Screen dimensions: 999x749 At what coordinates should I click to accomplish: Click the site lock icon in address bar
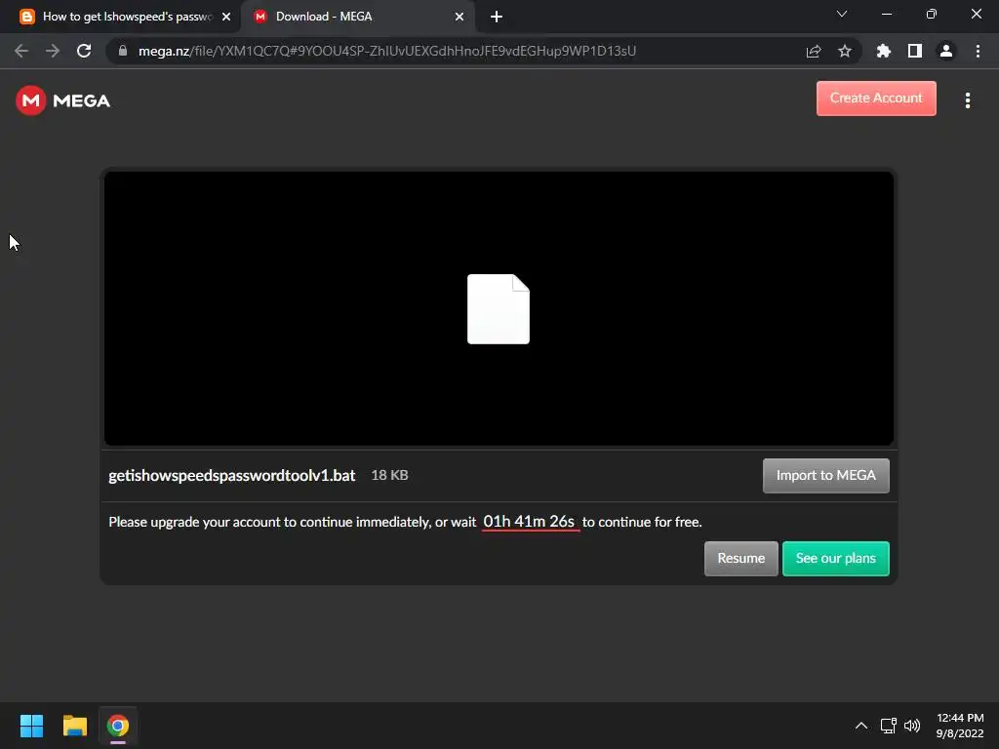[x=123, y=51]
